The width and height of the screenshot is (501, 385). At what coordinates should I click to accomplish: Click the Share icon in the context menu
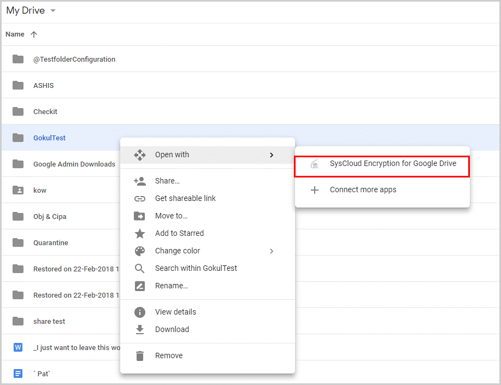point(140,181)
